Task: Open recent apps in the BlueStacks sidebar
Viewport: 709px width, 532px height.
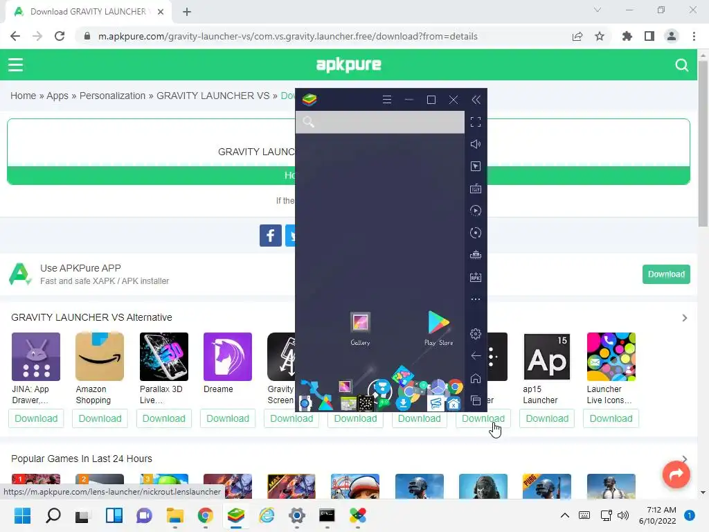Action: click(x=475, y=400)
